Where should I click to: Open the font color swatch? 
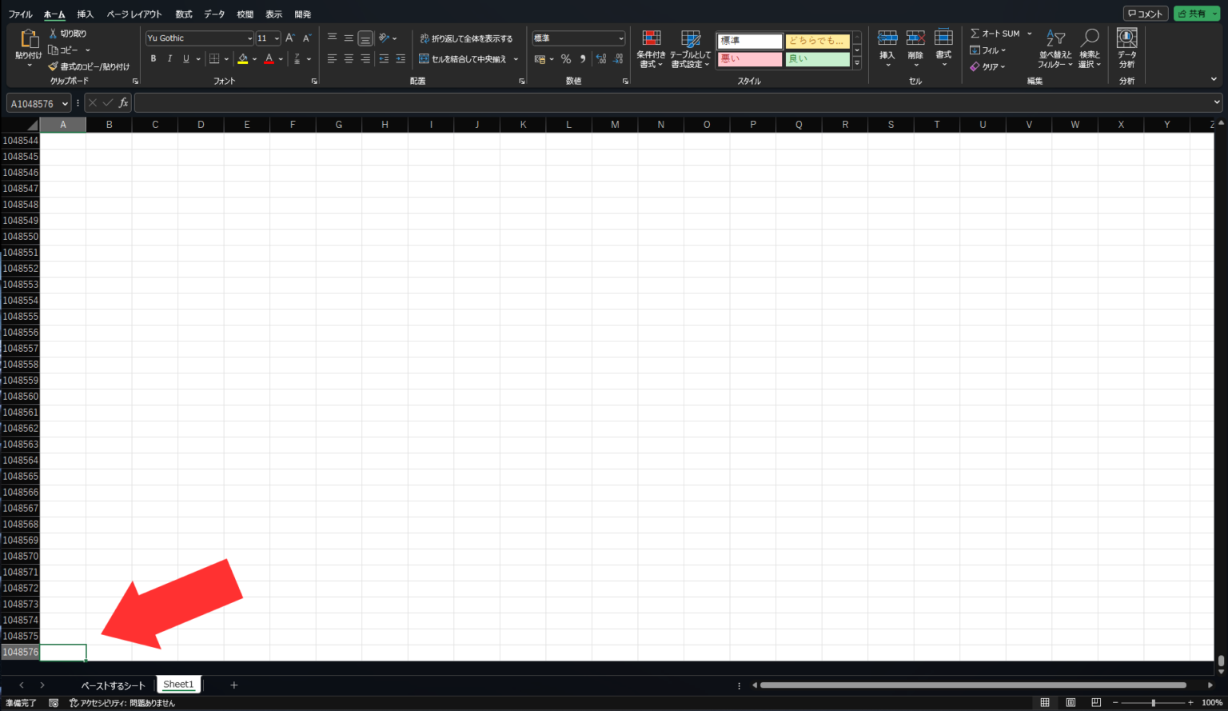[269, 58]
